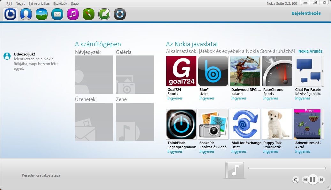Click the music playback progress bar

pyautogui.click(x=287, y=168)
